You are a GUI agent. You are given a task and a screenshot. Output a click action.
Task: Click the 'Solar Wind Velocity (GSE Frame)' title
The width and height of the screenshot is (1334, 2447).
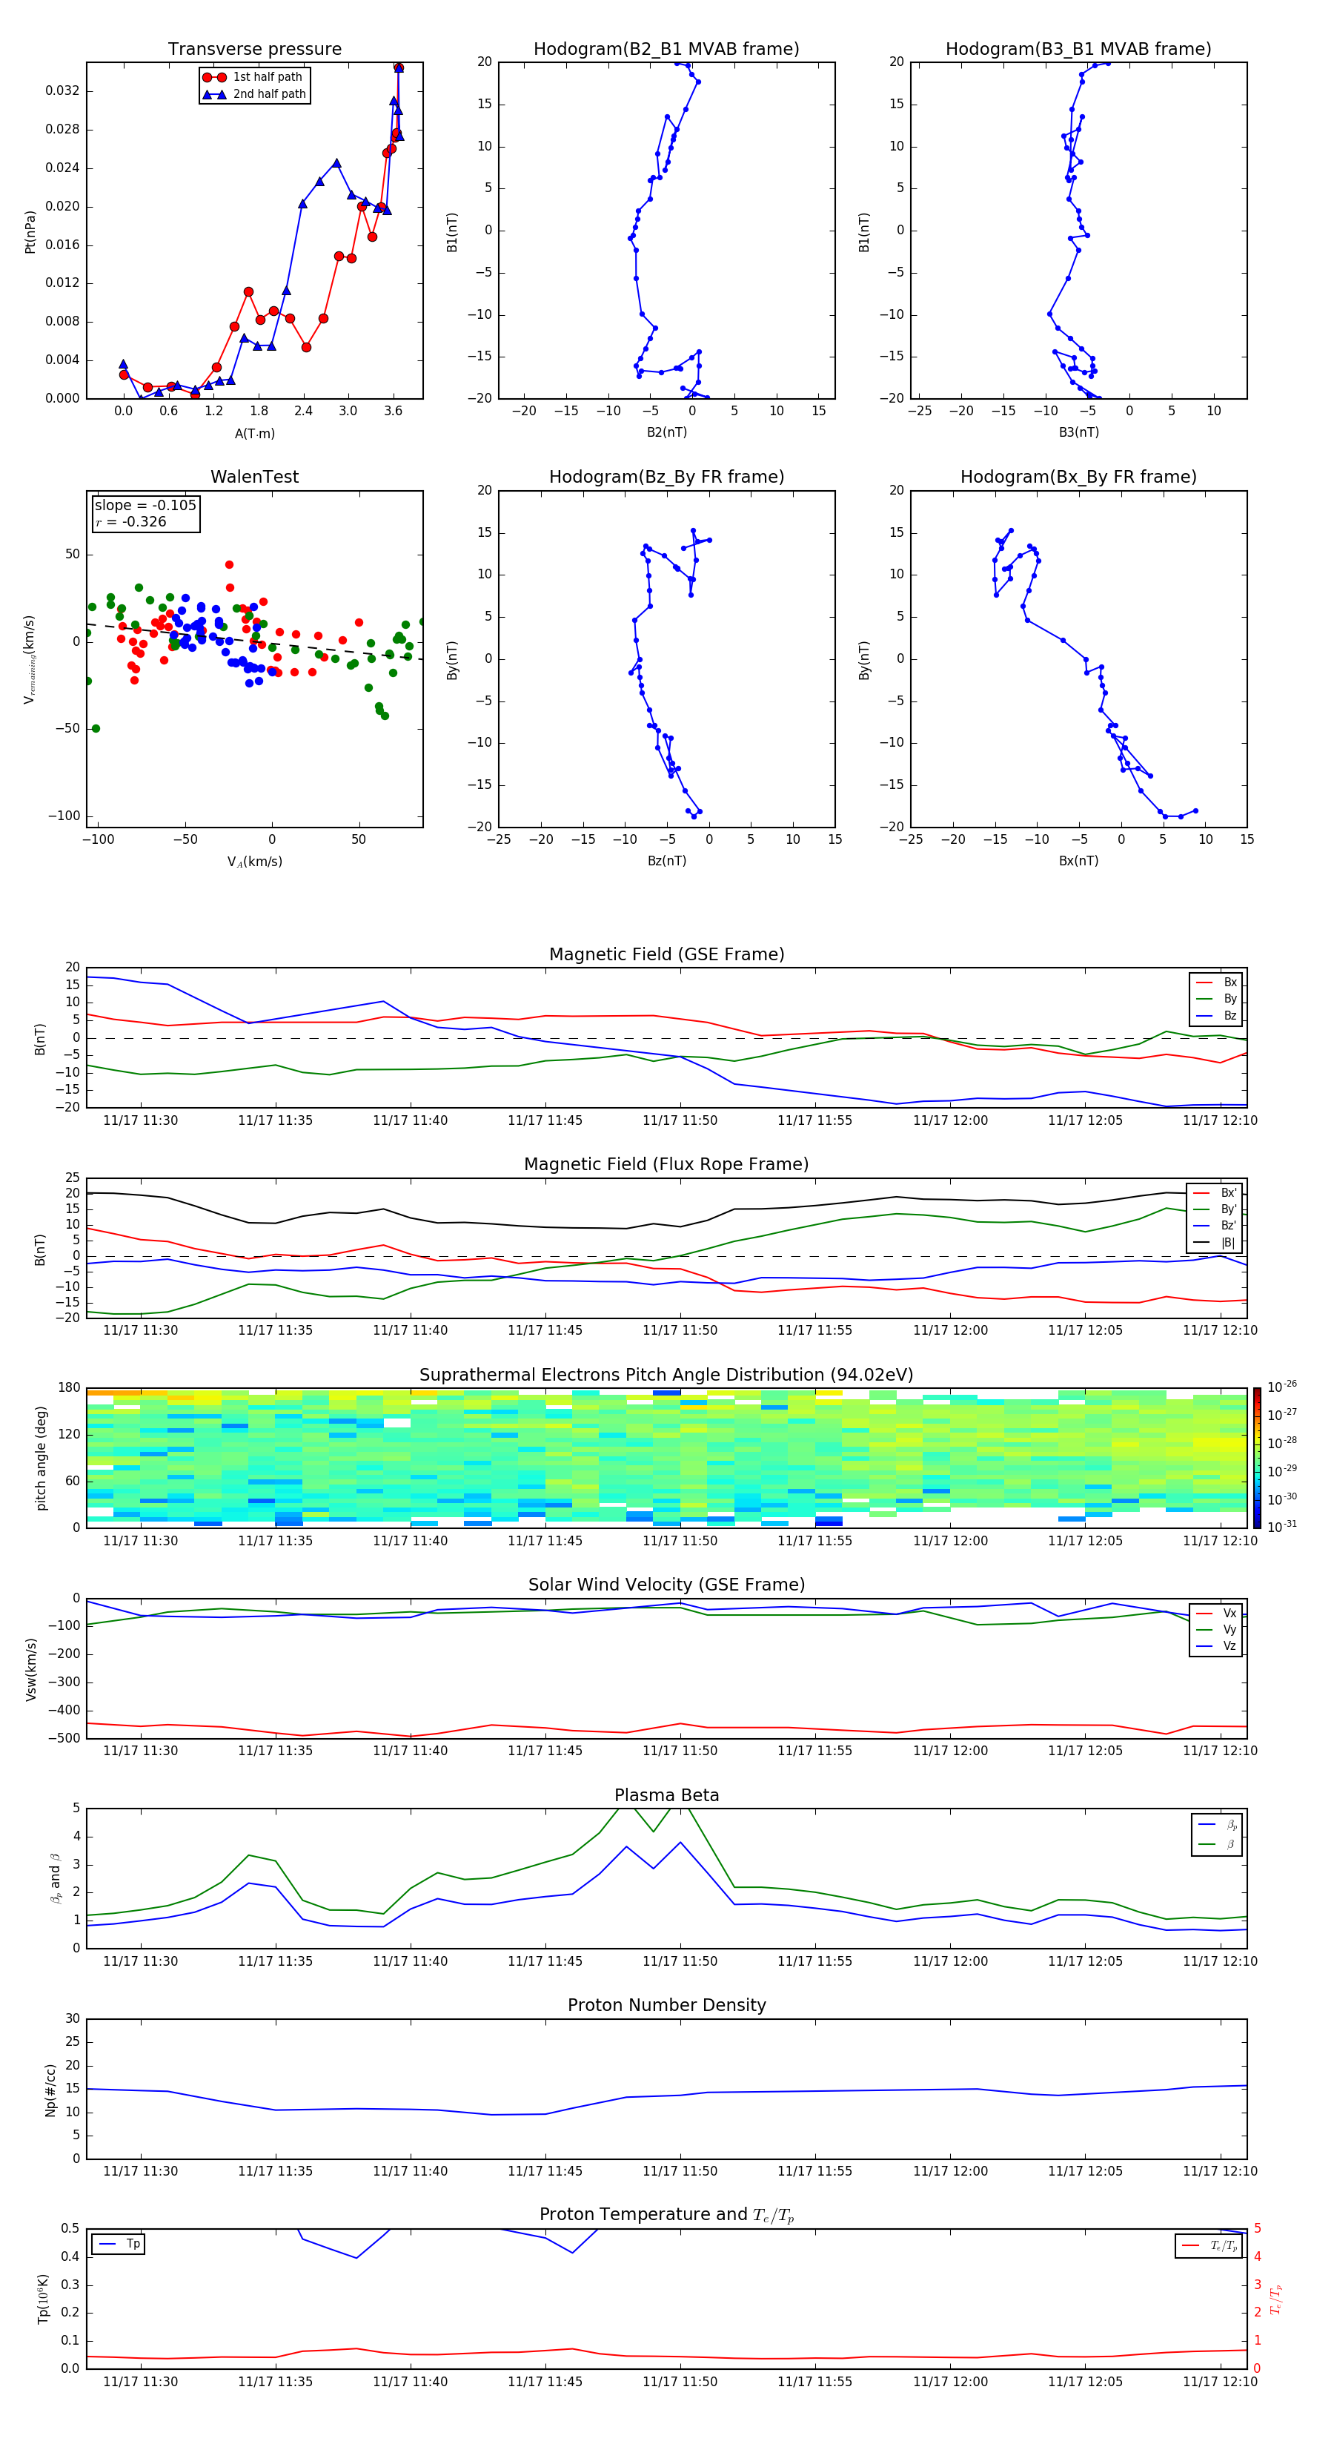[x=666, y=1585]
